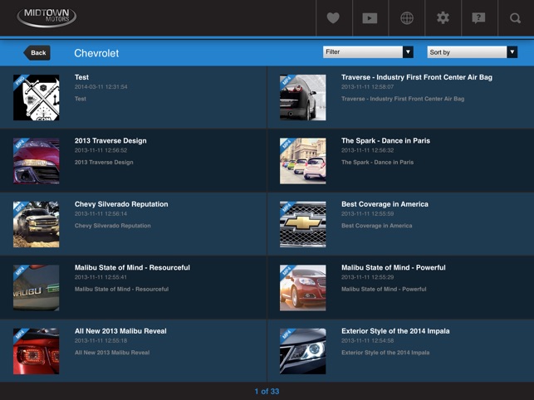Open the Test PNG thumbnail

(36, 97)
